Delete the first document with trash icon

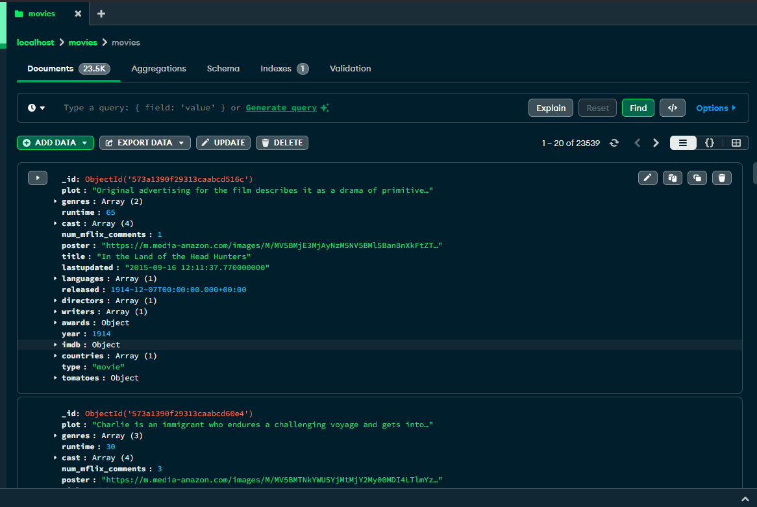click(x=722, y=178)
